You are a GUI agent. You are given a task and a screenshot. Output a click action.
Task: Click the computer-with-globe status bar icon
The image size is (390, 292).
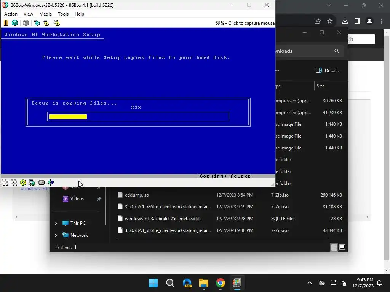pyautogui.click(x=32, y=183)
